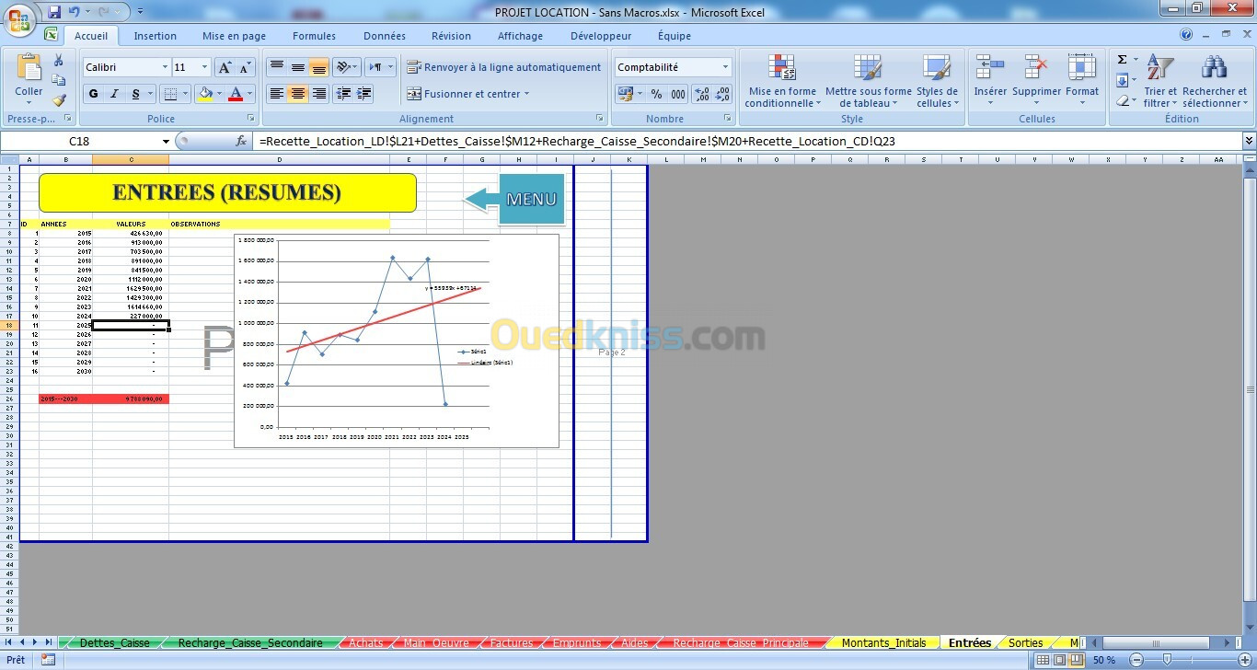
Task: Open the font color dropdown arrow
Action: tap(250, 94)
